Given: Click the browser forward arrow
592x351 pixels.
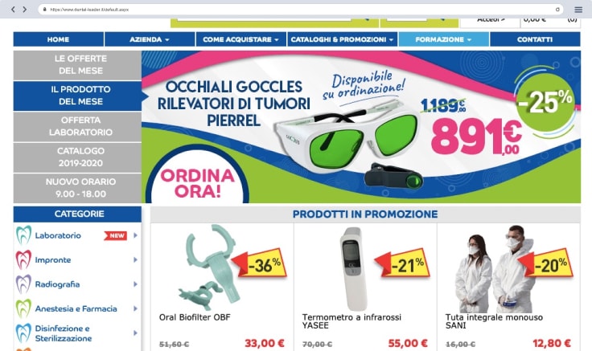Looking at the screenshot, I should [x=25, y=10].
